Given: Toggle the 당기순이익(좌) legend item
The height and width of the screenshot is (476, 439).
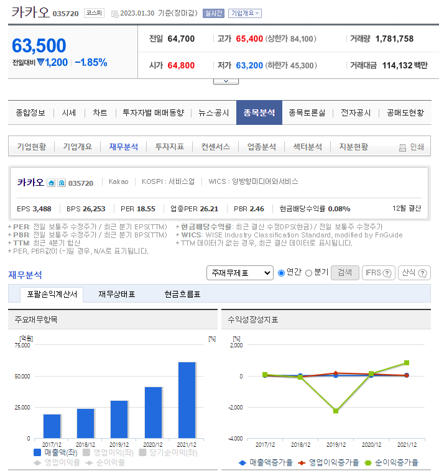Looking at the screenshot, I should click(168, 452).
